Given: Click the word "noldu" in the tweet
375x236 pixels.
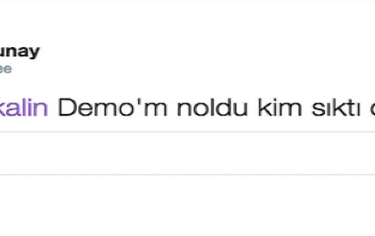Looking at the screenshot, I should (x=212, y=108).
